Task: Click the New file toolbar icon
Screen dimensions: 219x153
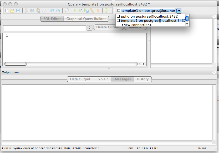Action: tap(7, 10)
